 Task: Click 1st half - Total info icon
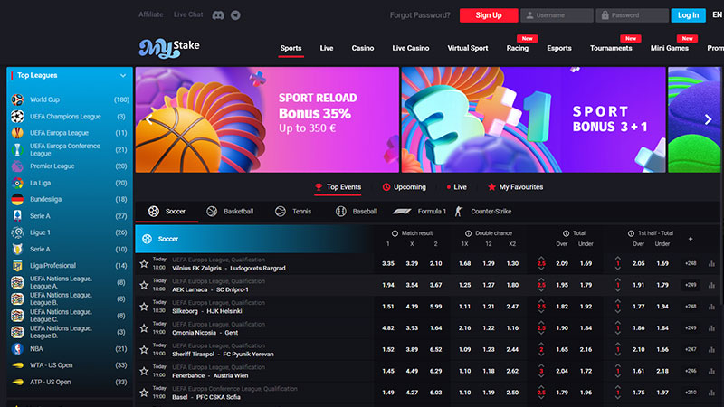tap(631, 233)
